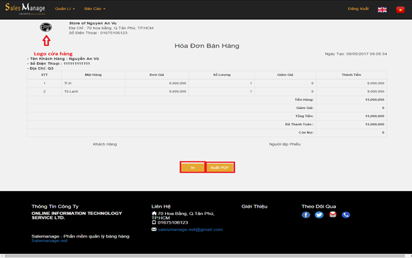Click the Đã Thanh Toán label
The height and width of the screenshot is (258, 412).
(299, 124)
